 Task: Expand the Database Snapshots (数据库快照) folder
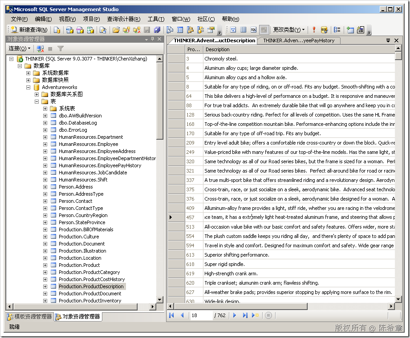point(28,80)
